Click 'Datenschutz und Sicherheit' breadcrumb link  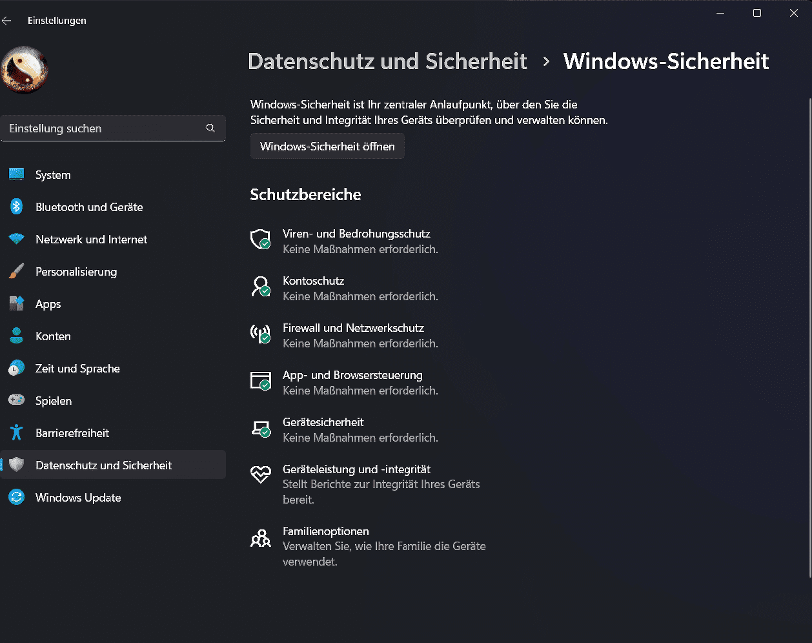[x=387, y=61]
